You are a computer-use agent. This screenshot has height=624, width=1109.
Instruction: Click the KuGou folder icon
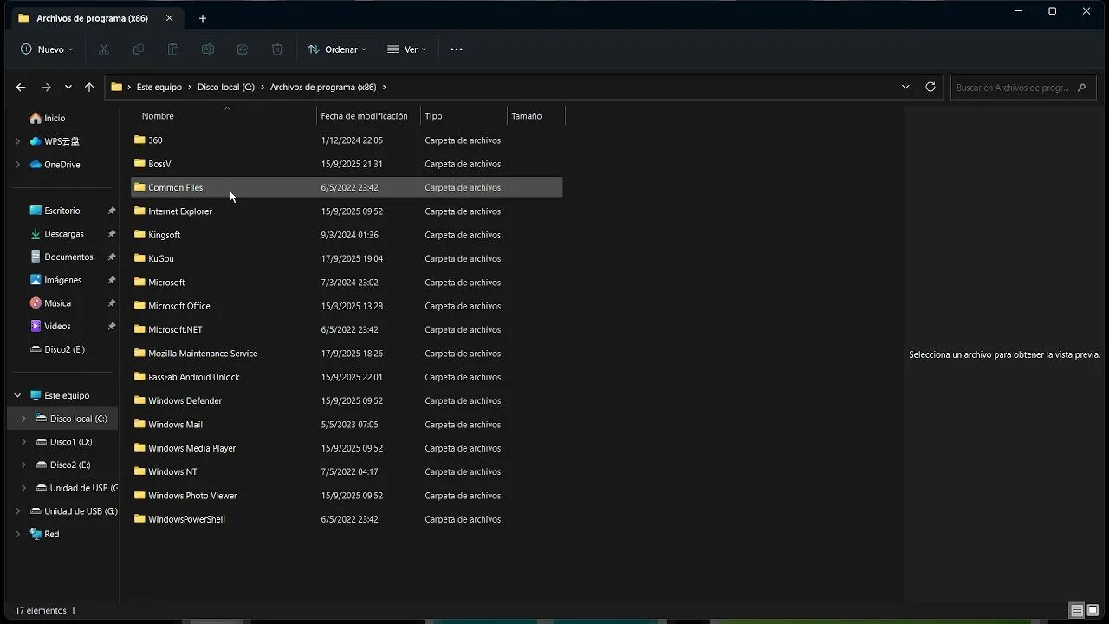139,258
